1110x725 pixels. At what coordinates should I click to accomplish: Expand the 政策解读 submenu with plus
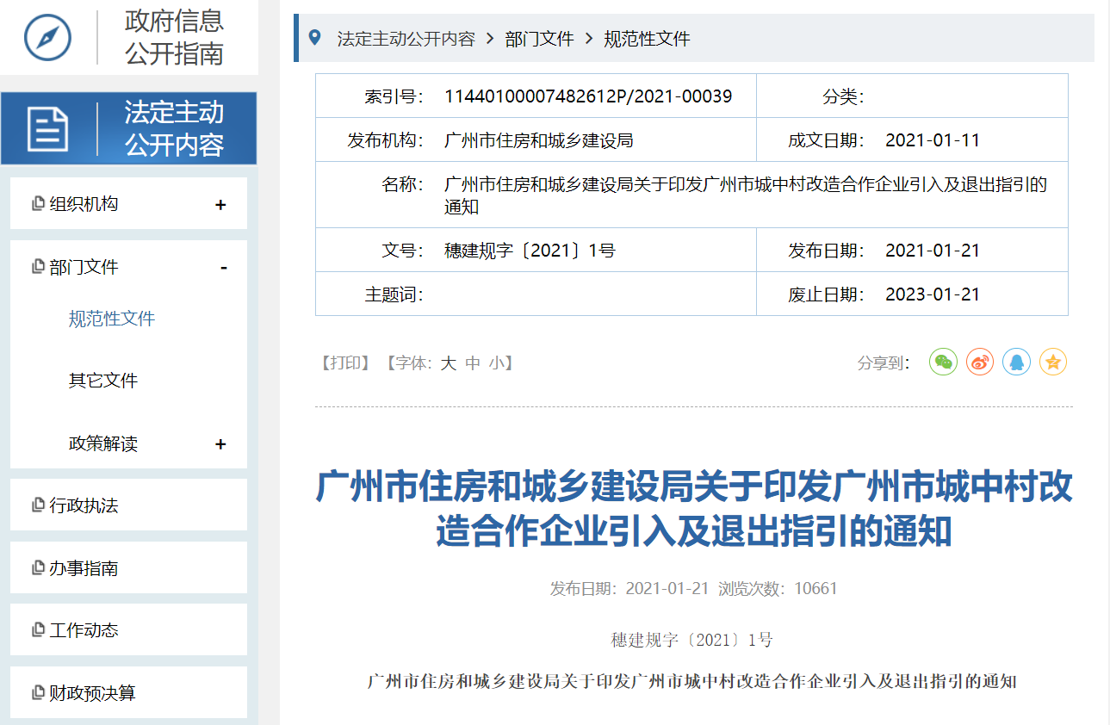coord(220,444)
